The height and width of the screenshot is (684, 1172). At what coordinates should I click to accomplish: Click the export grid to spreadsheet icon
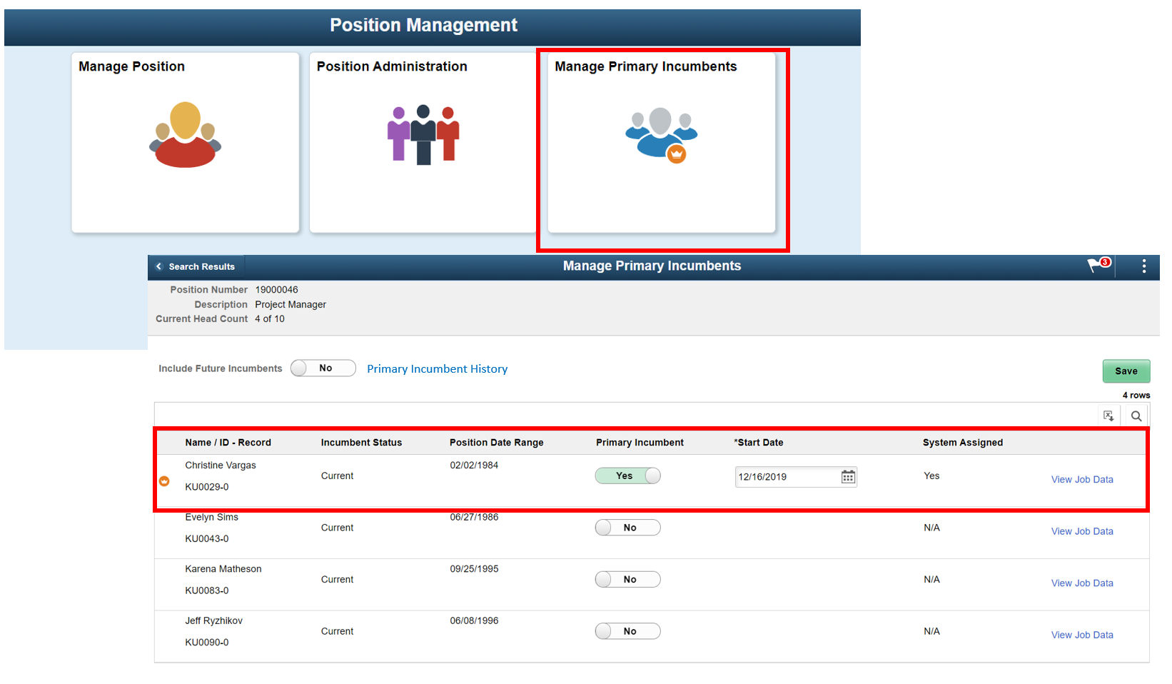pyautogui.click(x=1108, y=416)
